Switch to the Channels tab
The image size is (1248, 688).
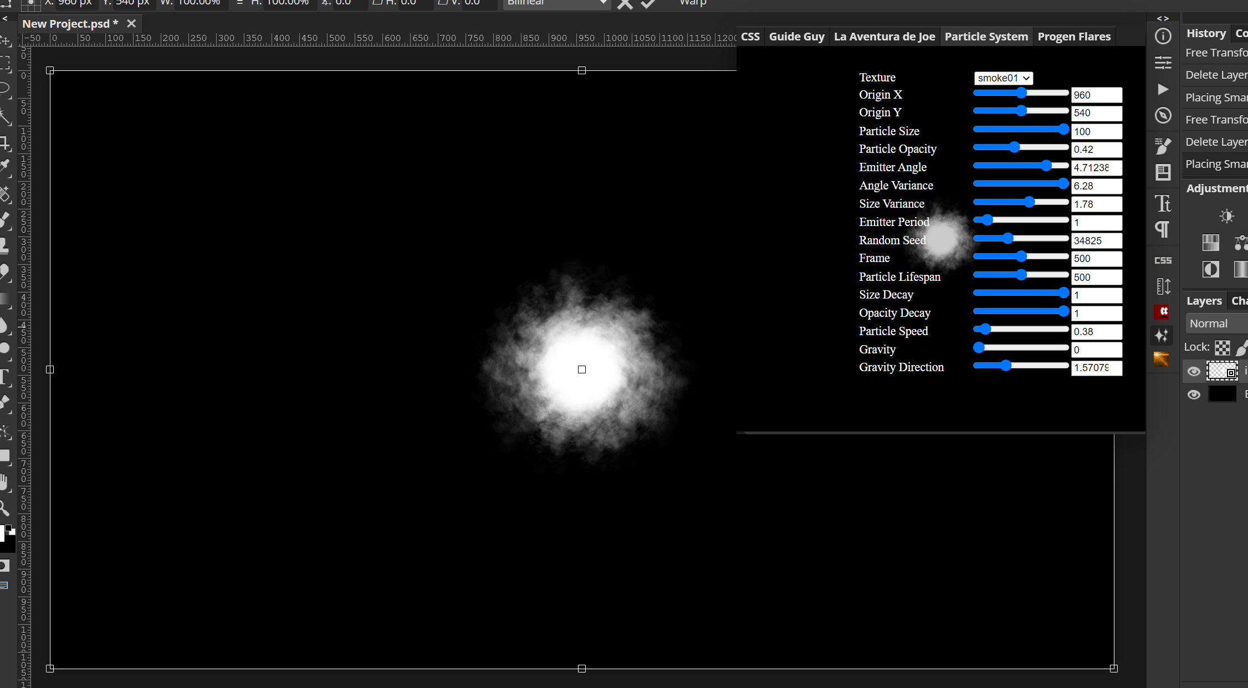[1240, 300]
